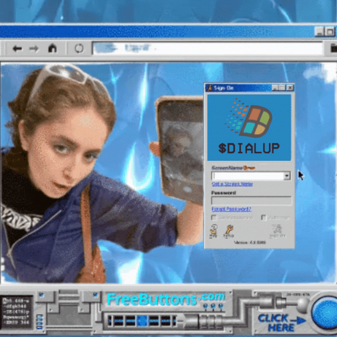Image resolution: width=337 pixels, height=337 pixels.
Task: Enable the Auto-login checkbox
Action: pos(264,217)
